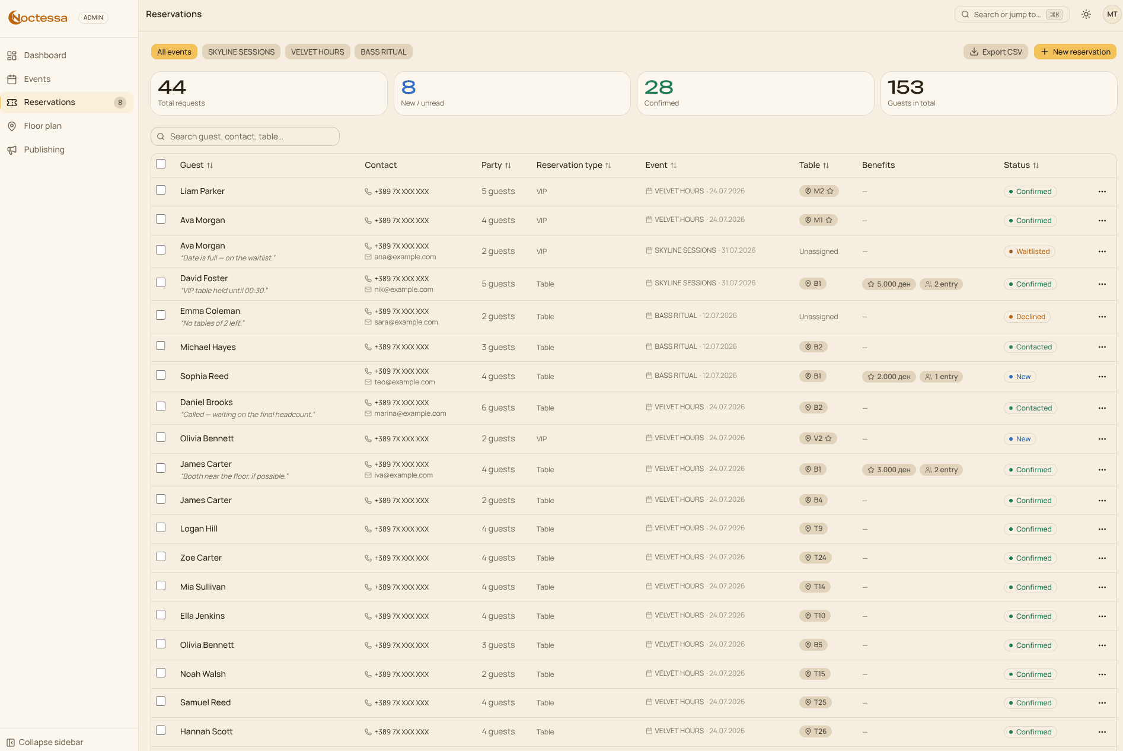Image resolution: width=1123 pixels, height=751 pixels.
Task: Open more options for Sophia Reed row
Action: point(1102,377)
